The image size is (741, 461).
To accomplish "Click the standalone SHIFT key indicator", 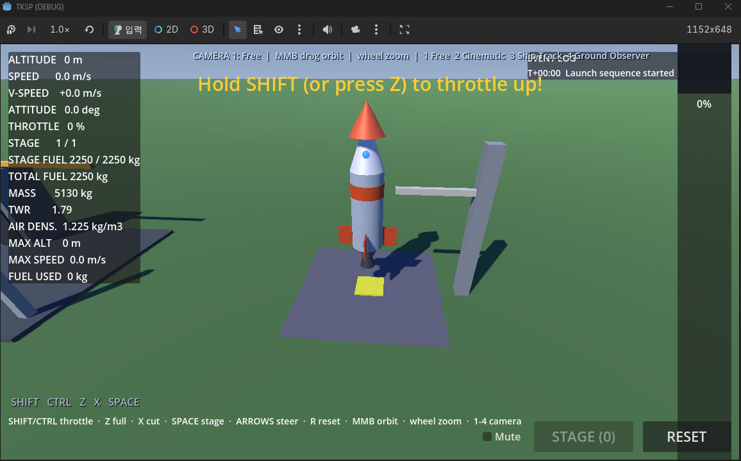I will click(x=25, y=402).
